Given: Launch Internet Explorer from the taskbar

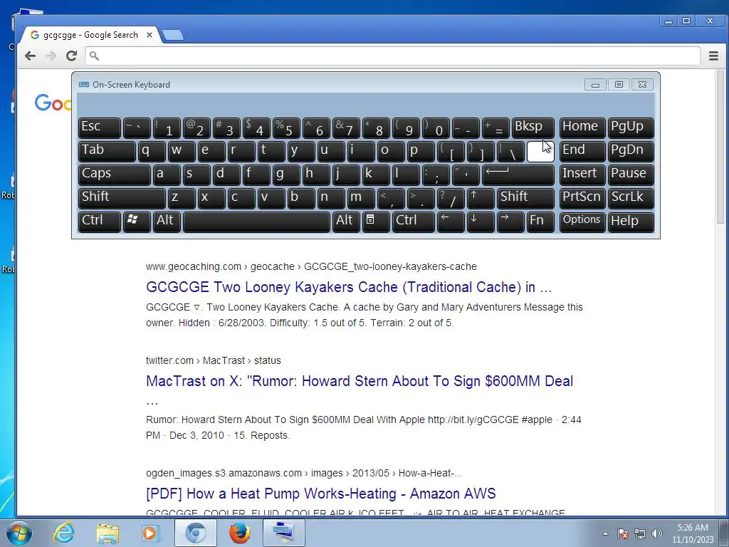Looking at the screenshot, I should 63,533.
